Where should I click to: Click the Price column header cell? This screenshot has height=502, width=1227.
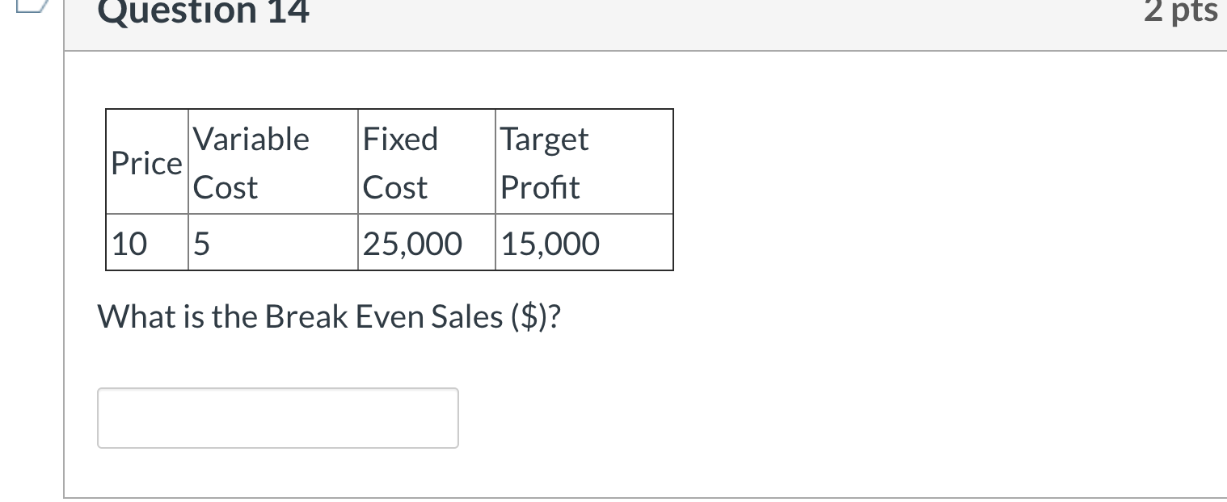coord(146,162)
